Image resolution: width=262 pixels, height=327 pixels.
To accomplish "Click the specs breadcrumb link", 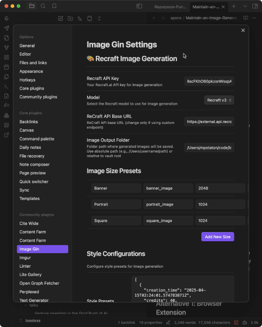I will [x=176, y=18].
